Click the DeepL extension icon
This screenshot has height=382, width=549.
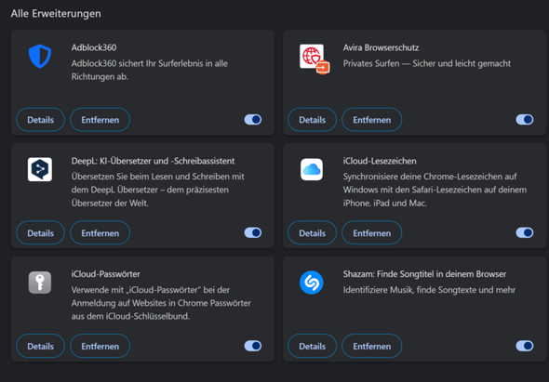click(40, 169)
